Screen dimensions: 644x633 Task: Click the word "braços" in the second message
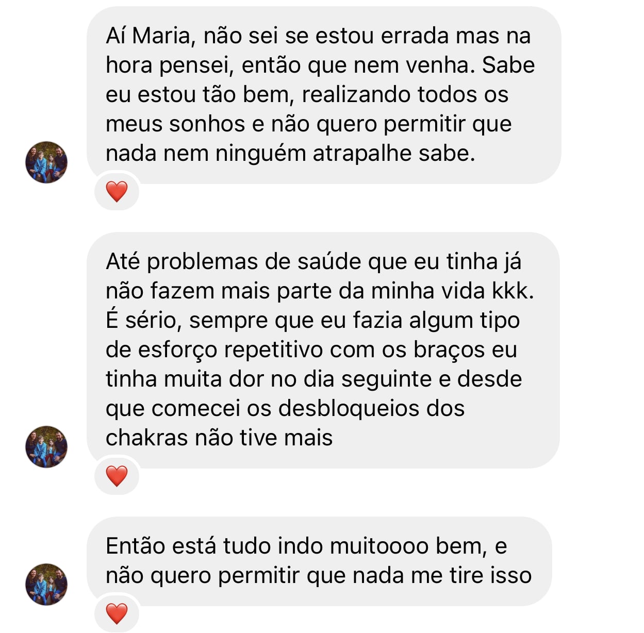click(449, 350)
